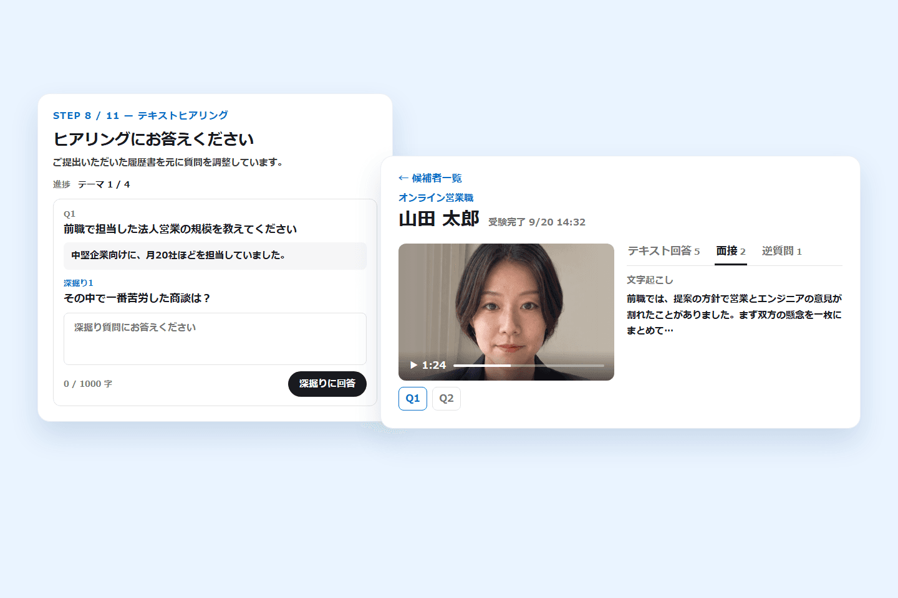Go back to 候補者一覧
The width and height of the screenshot is (898, 598).
point(430,178)
